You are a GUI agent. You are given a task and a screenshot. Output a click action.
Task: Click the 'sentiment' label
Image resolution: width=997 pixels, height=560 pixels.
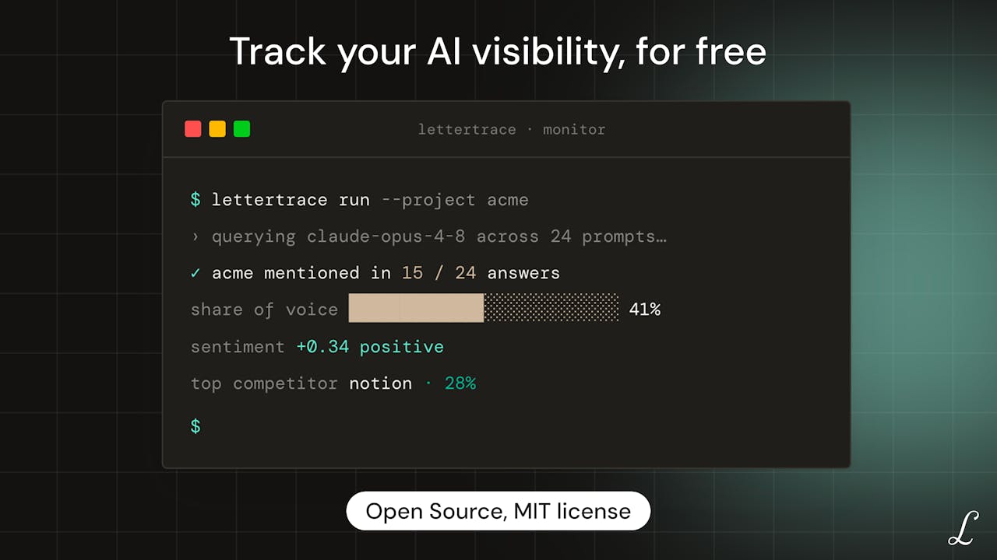[x=238, y=347]
